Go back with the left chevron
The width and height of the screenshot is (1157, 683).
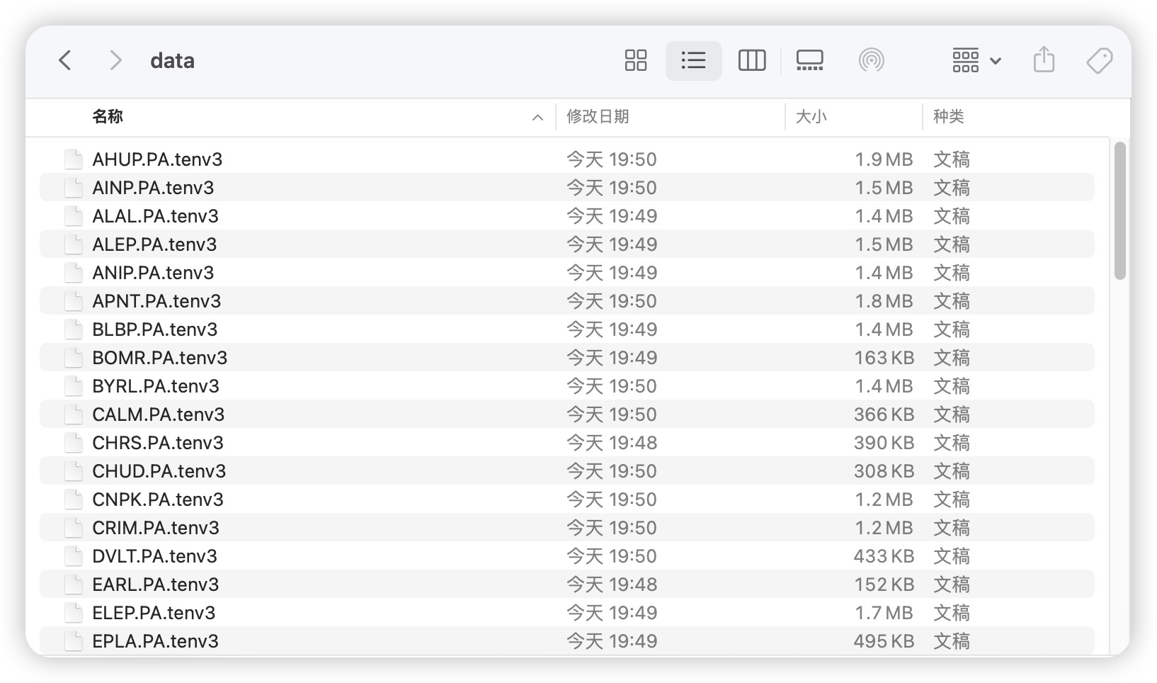point(65,60)
